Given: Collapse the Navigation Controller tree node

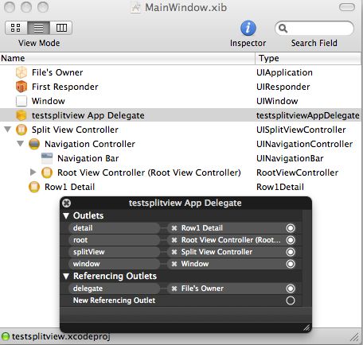Looking at the screenshot, I should point(20,144).
